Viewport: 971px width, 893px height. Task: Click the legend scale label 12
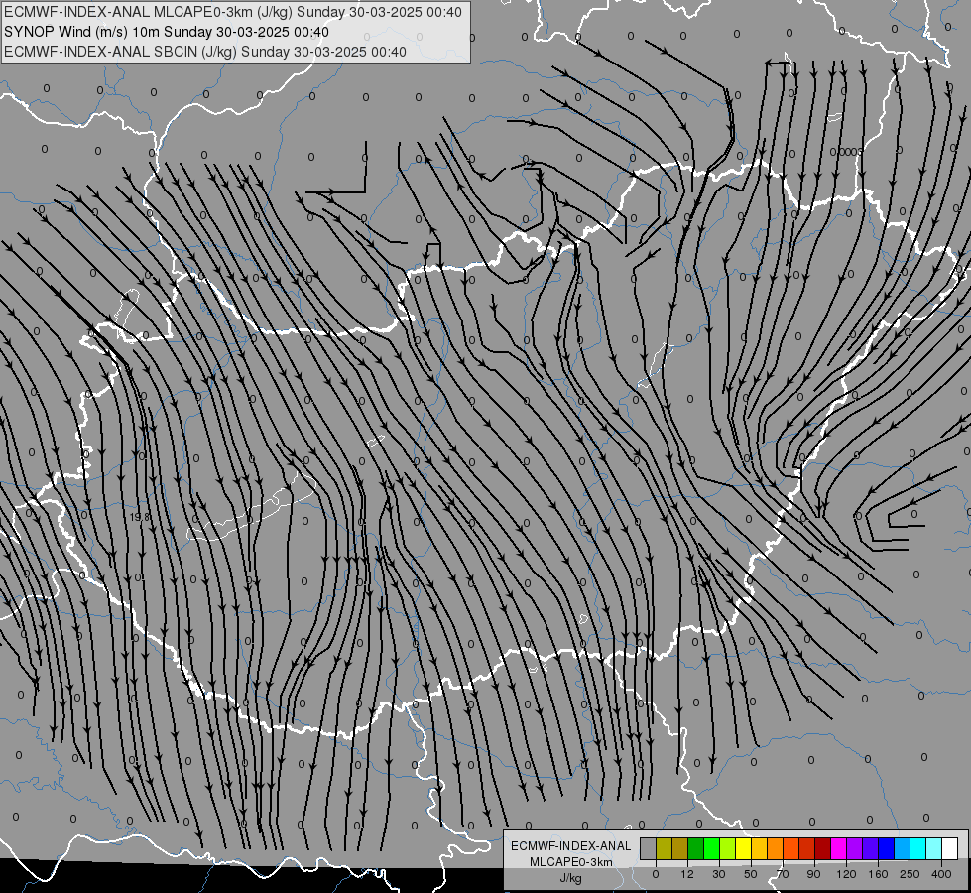pyautogui.click(x=687, y=874)
